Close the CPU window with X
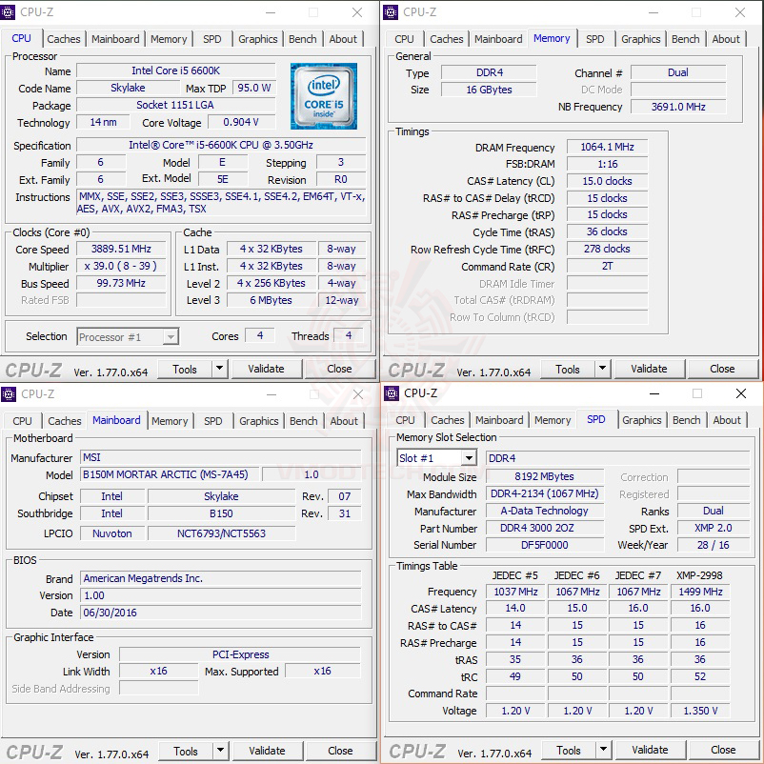Viewport: 764px width, 764px height. click(x=357, y=12)
